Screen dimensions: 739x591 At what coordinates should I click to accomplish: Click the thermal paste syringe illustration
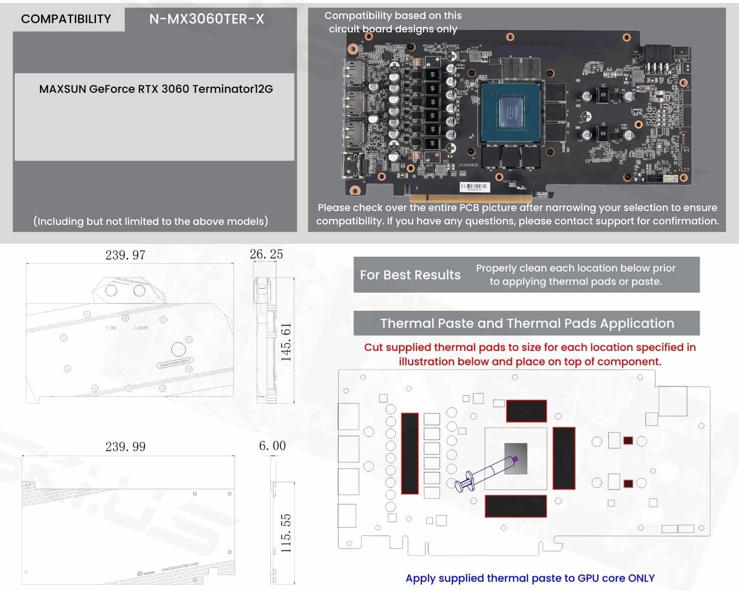[x=485, y=473]
